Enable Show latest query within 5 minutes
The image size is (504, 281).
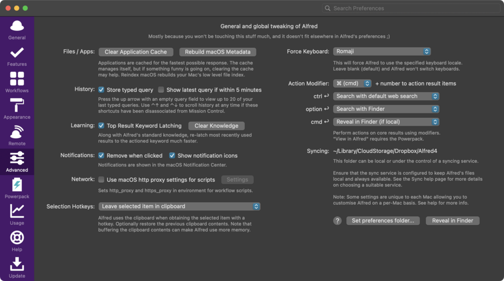point(161,90)
